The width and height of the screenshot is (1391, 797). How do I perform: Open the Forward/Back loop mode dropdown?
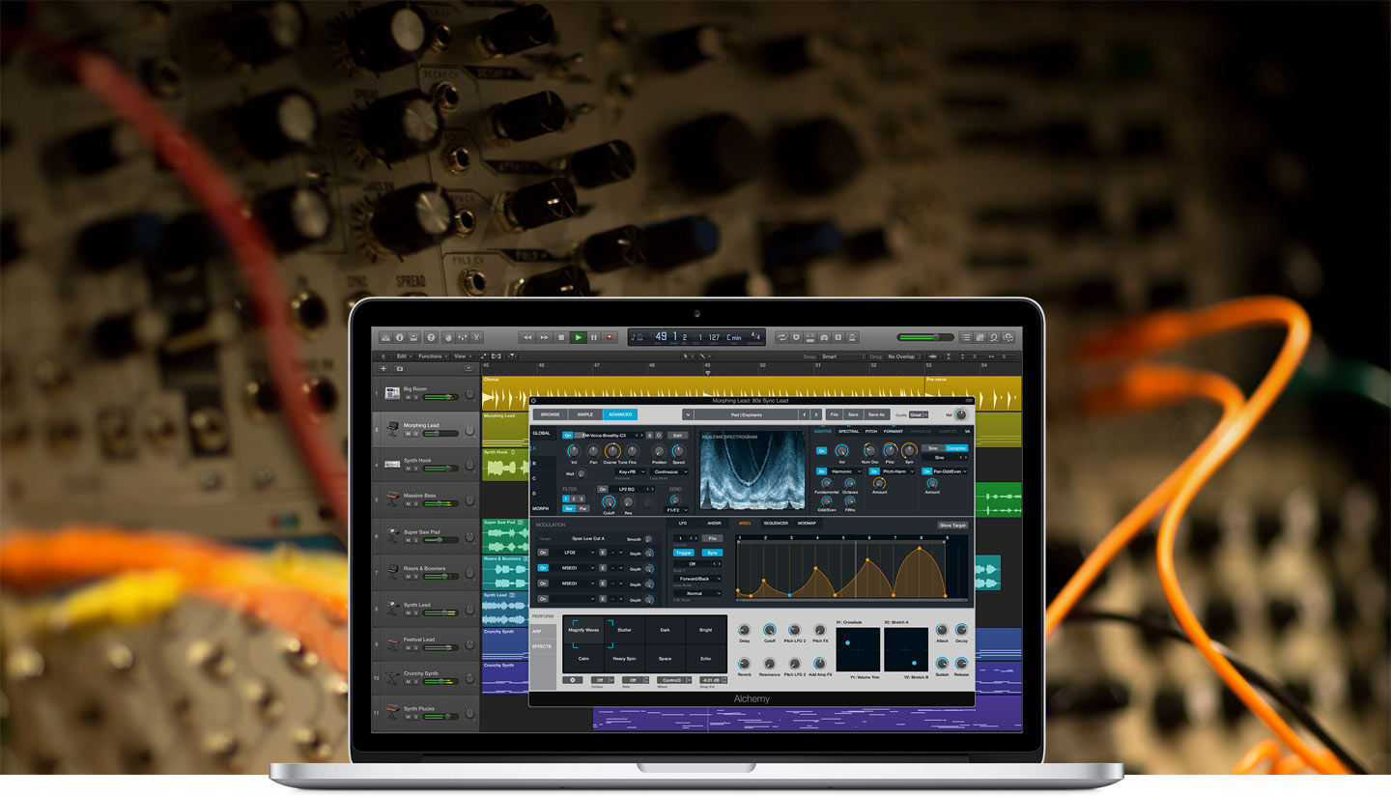click(x=697, y=579)
